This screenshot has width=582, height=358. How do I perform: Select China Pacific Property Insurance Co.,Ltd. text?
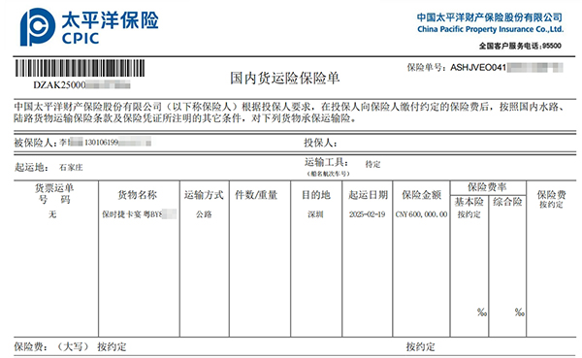(490, 29)
